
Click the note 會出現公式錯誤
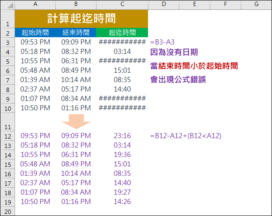pyautogui.click(x=178, y=80)
